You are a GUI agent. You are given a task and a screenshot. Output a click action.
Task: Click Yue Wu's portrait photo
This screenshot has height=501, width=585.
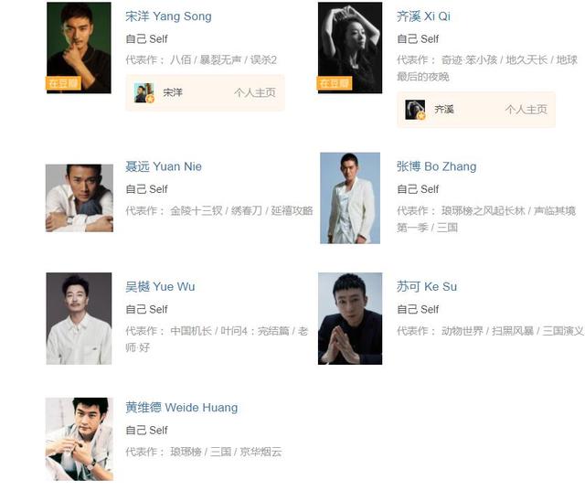tap(79, 318)
